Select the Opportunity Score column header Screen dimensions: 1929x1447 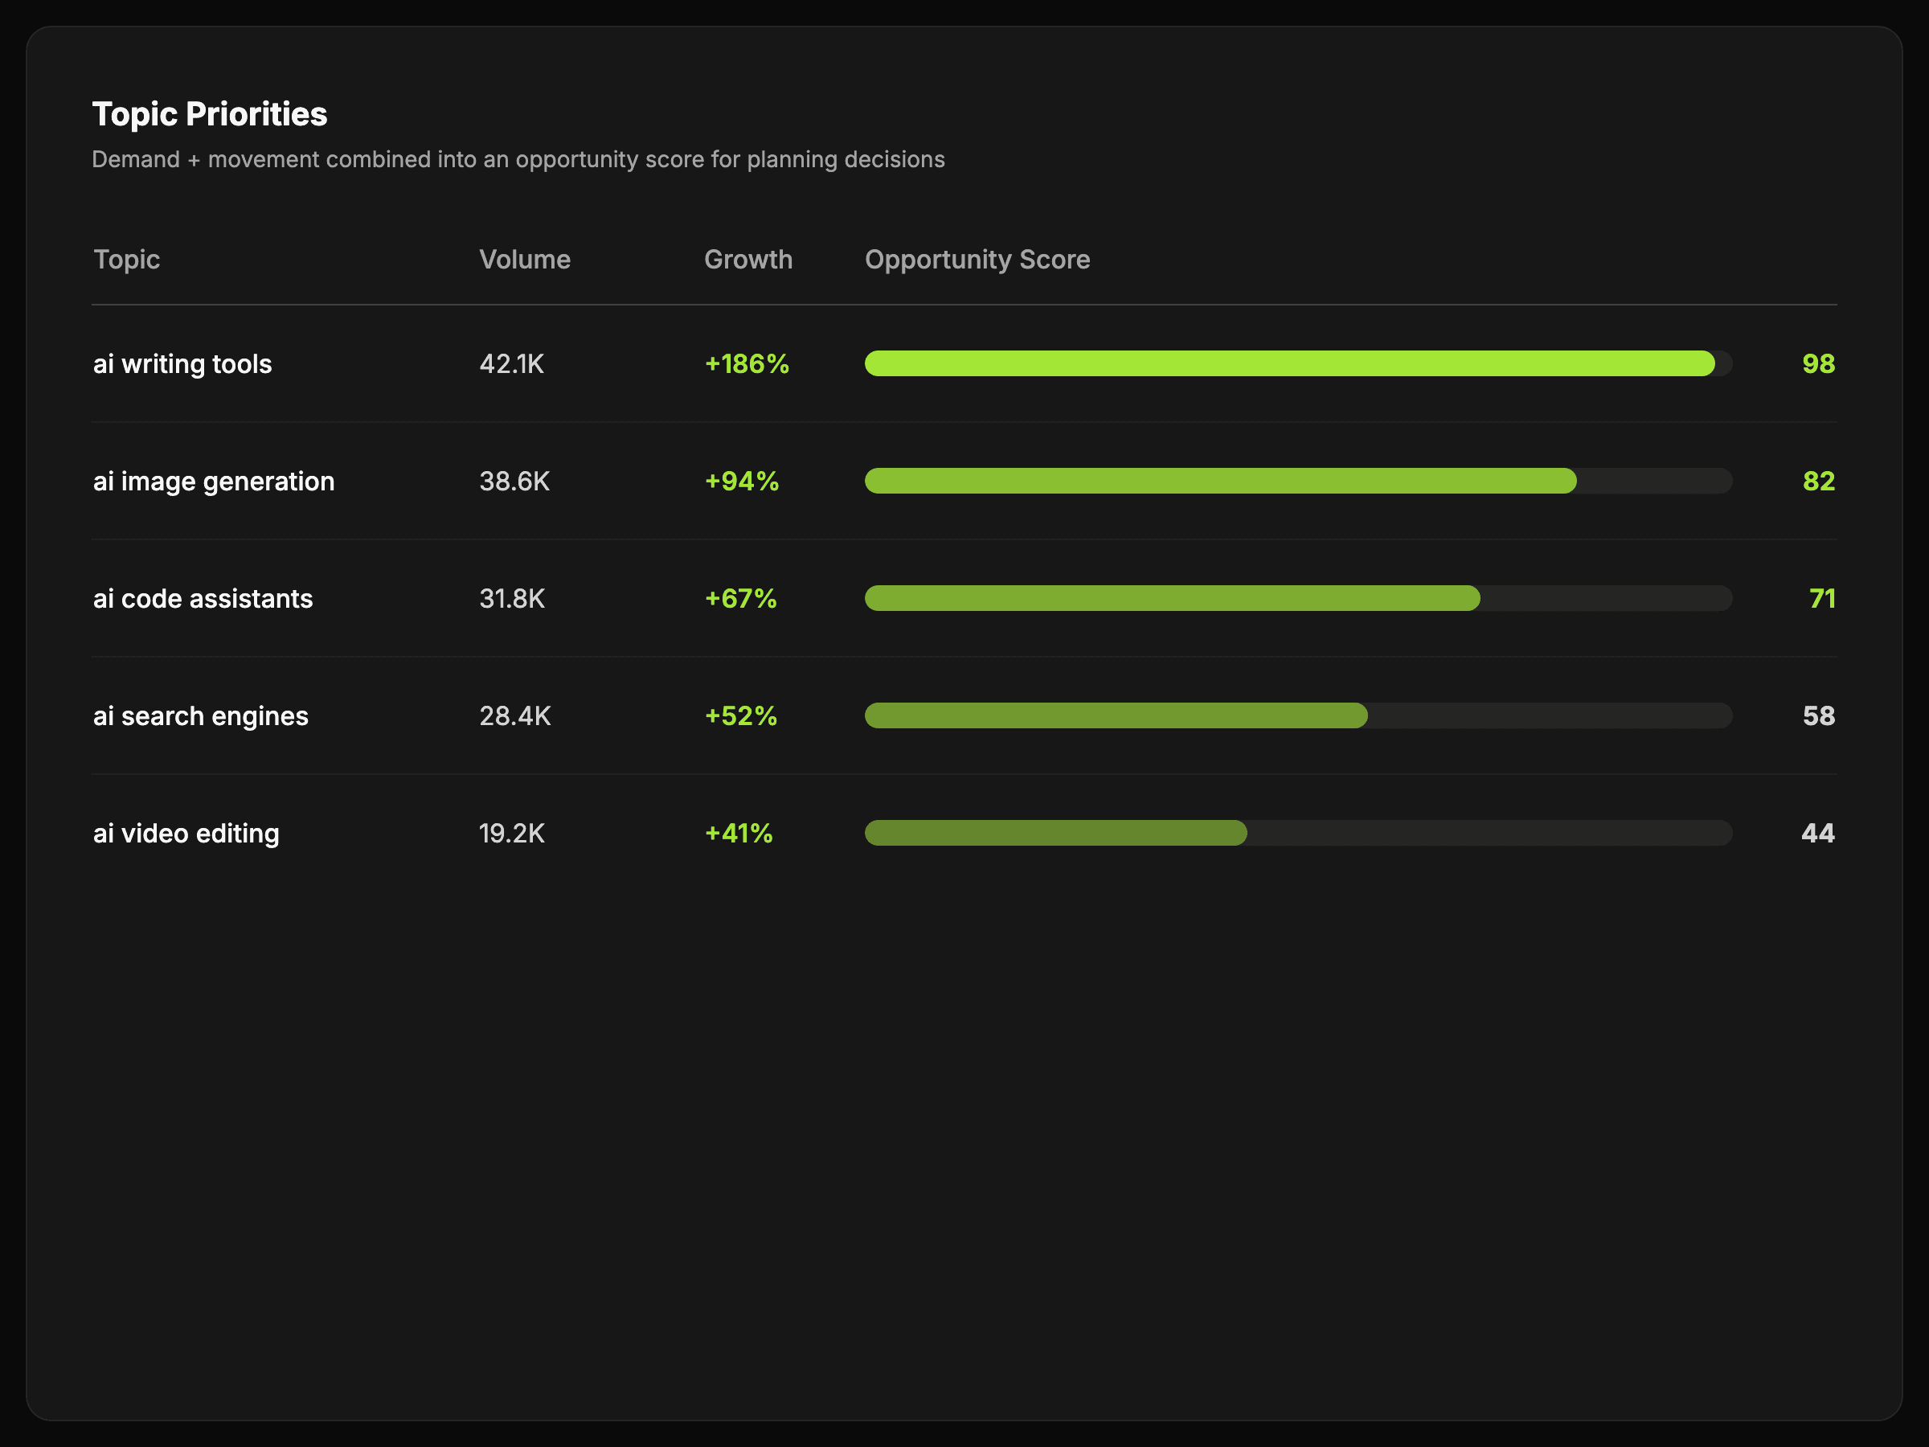click(977, 259)
